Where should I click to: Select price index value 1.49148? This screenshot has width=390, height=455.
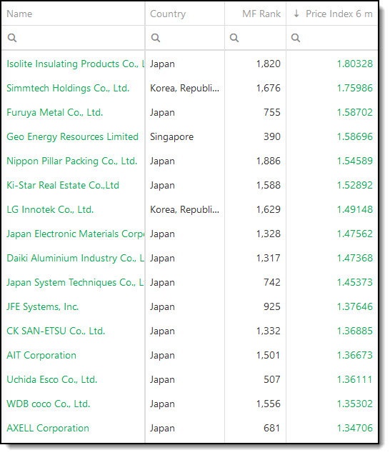(355, 210)
